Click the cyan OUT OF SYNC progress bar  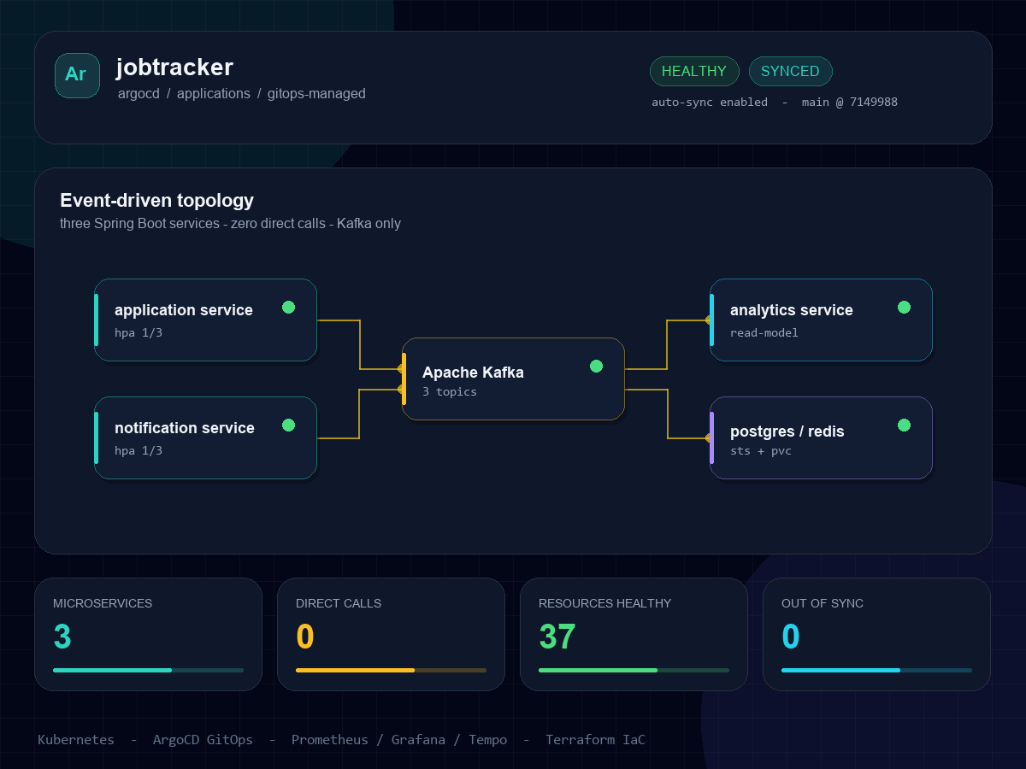pos(876,670)
